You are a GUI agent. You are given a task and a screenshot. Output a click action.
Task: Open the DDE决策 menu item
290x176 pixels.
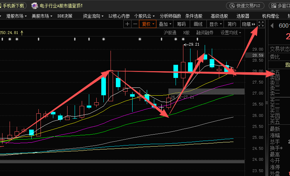65,16
